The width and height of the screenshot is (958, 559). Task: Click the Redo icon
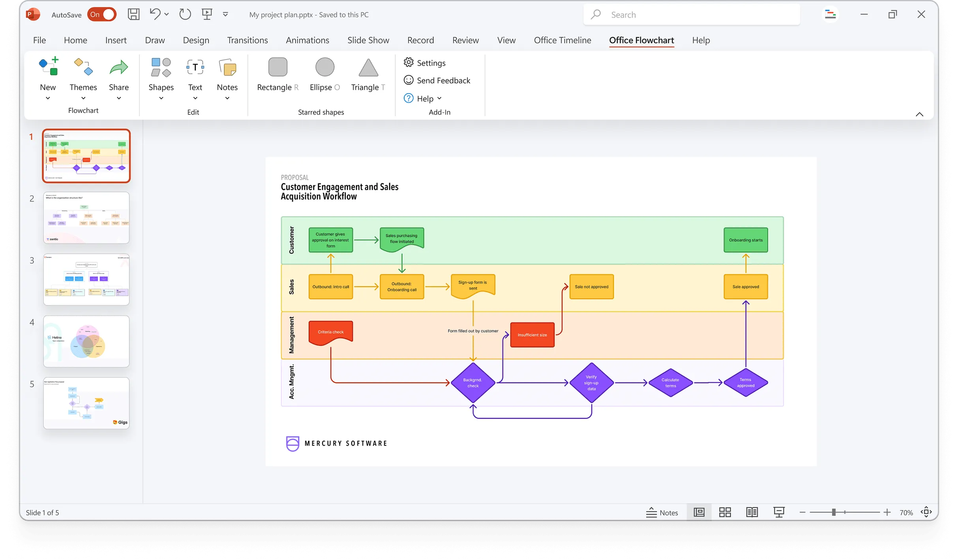click(185, 15)
